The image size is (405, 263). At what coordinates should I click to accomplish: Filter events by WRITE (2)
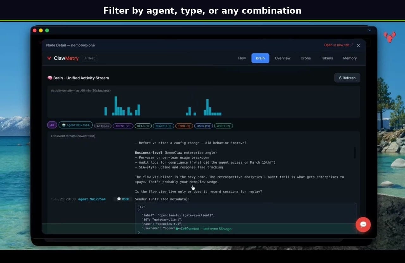[x=223, y=126]
